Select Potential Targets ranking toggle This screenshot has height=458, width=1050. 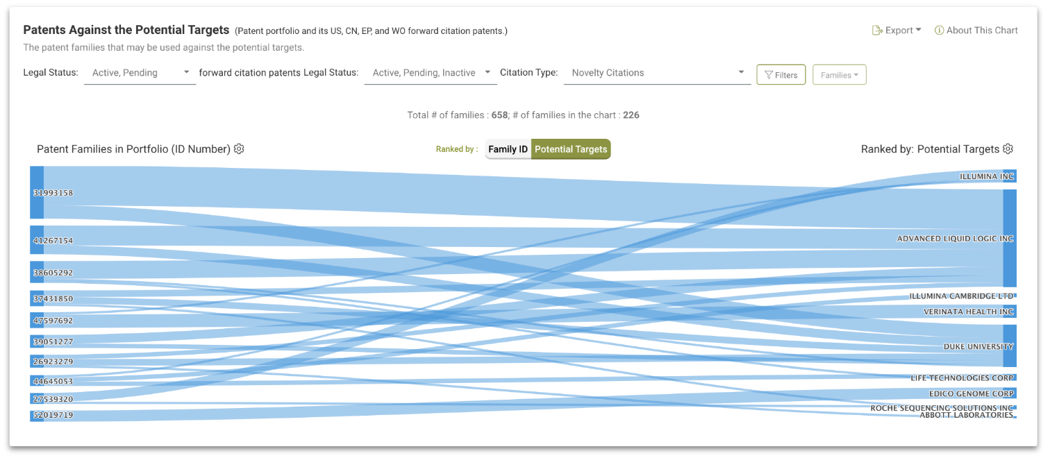pos(571,149)
